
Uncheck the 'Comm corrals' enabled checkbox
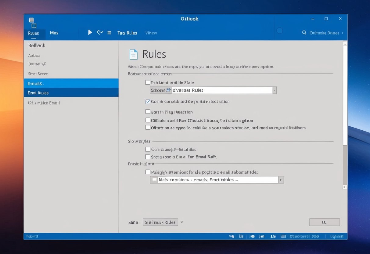pos(148,101)
